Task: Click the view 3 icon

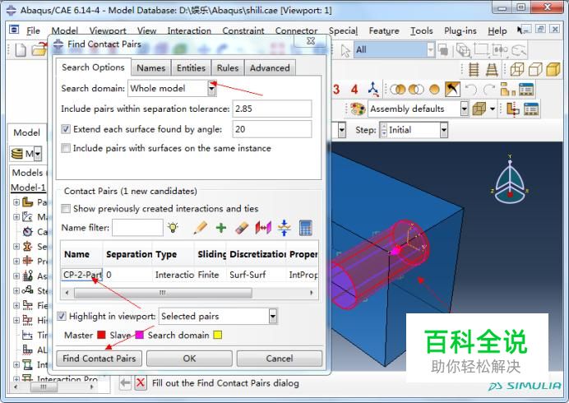Action: (336, 89)
